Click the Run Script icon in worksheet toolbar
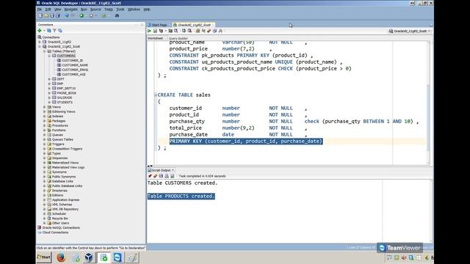Screen dimensions: 470x264 [x=155, y=31]
